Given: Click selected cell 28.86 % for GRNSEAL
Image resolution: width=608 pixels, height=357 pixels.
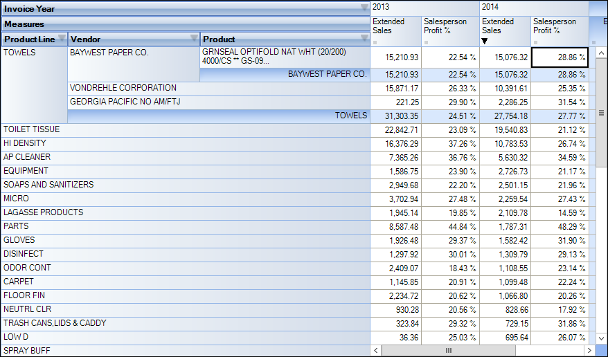Looking at the screenshot, I should (560, 57).
